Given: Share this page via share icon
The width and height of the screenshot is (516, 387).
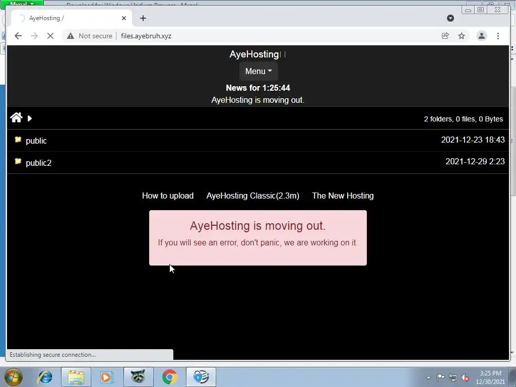Looking at the screenshot, I should tap(445, 36).
